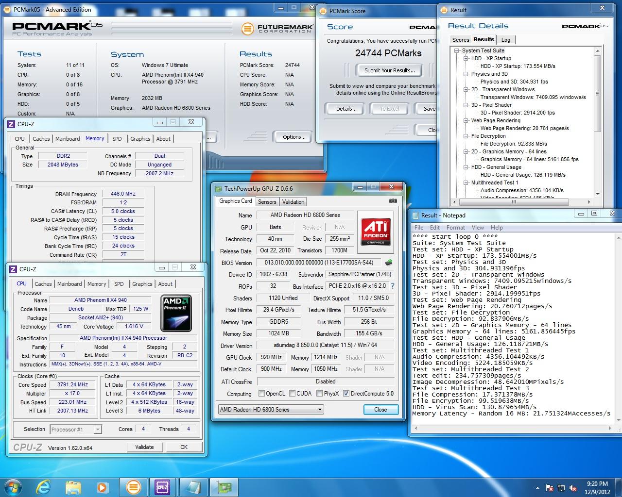Click the BIOS Version field in GPU-Z
The height and width of the screenshot is (497, 622).
point(319,263)
